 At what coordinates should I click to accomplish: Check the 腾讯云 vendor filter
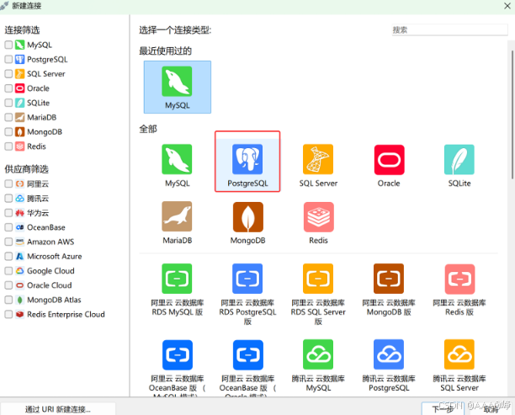(x=8, y=198)
